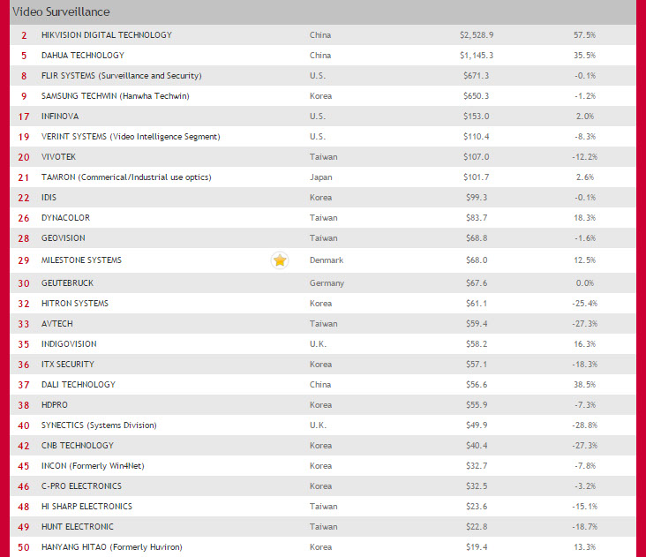Open the Dynacolor listing
Screen dimensions: 646x557
(x=65, y=218)
